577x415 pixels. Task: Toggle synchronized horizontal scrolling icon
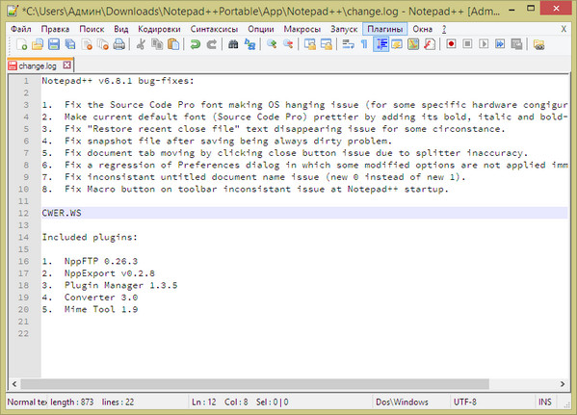click(327, 44)
